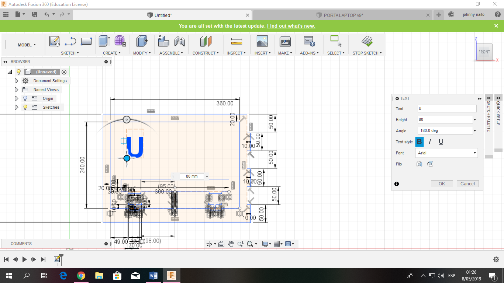Open the MODIFY menu
Image resolution: width=504 pixels, height=283 pixels.
(142, 53)
